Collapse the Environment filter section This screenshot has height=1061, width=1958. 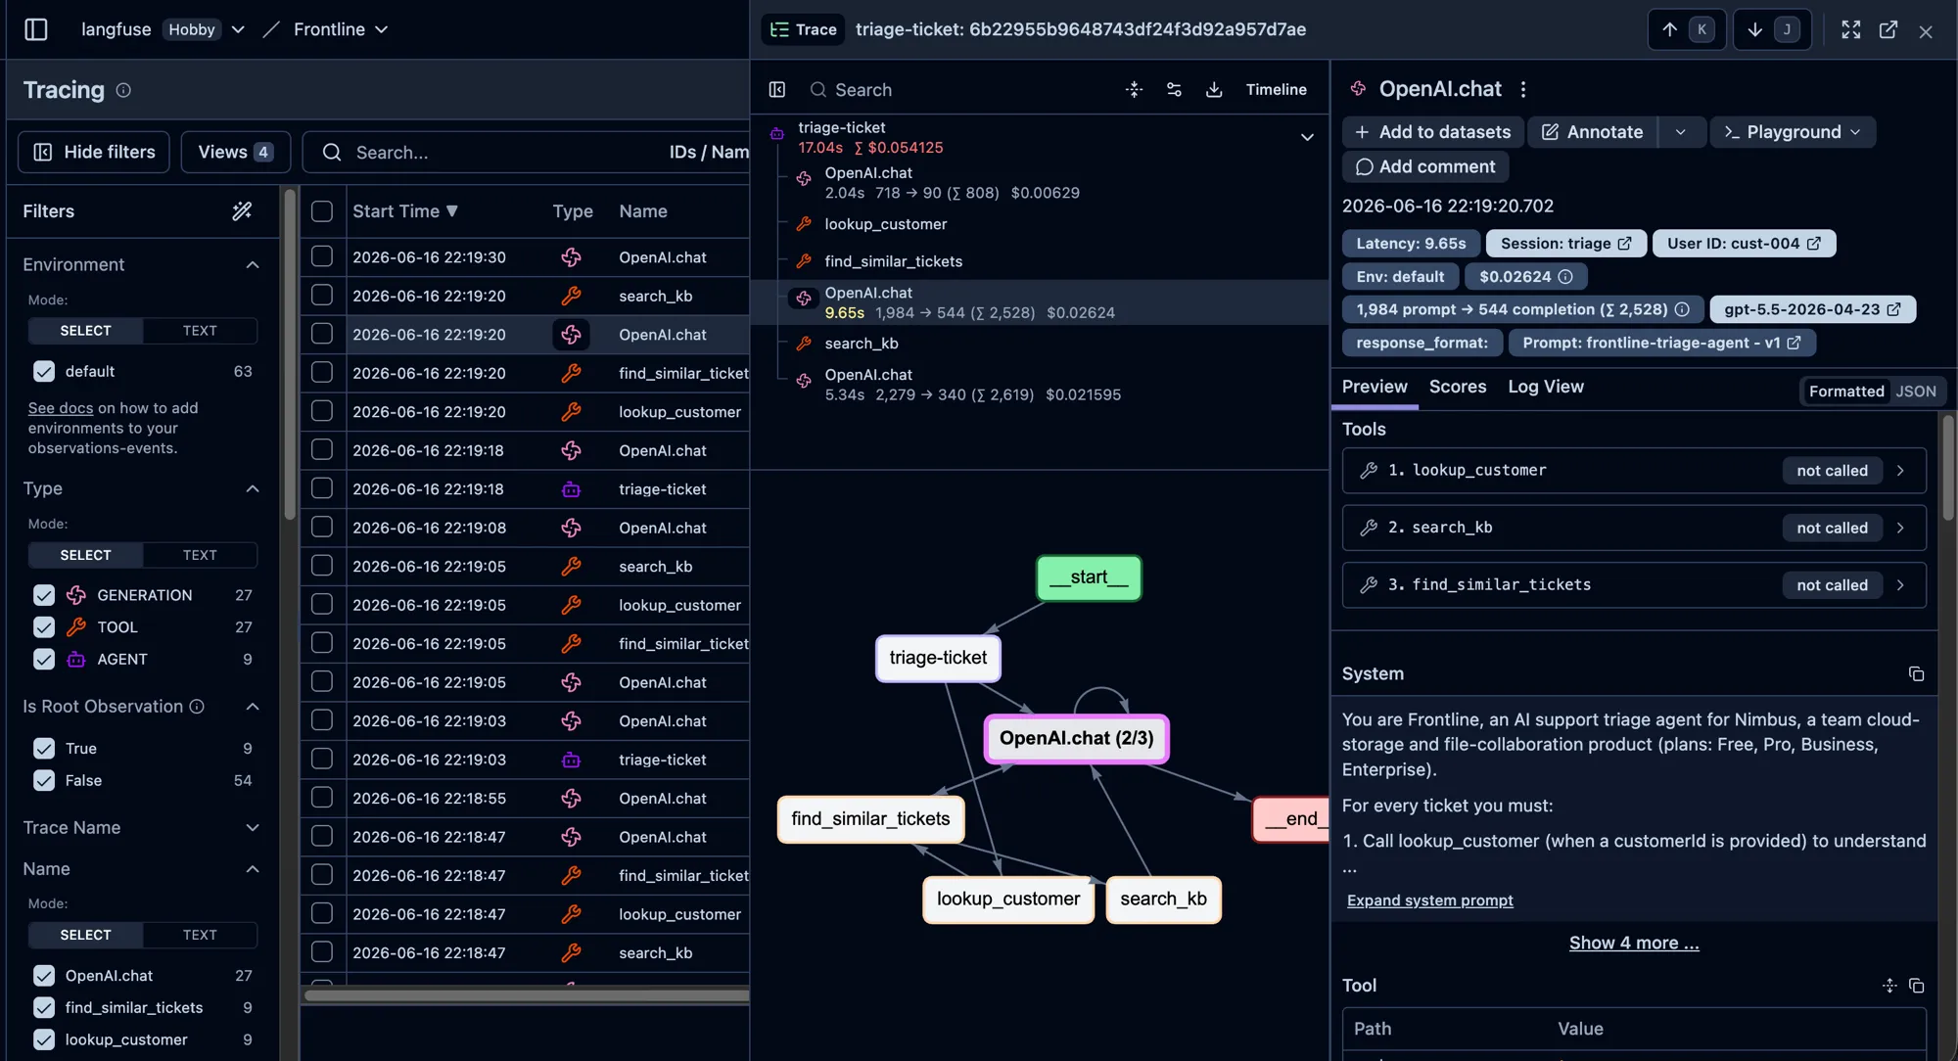coord(253,264)
